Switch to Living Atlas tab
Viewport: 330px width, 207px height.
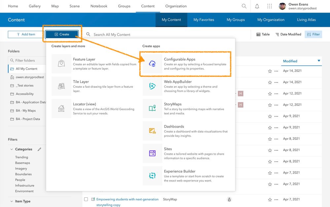306,20
